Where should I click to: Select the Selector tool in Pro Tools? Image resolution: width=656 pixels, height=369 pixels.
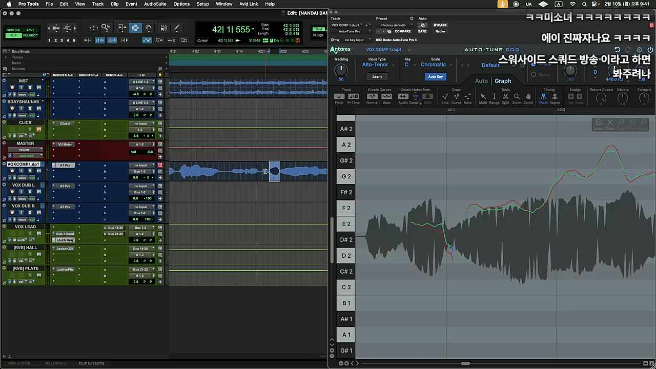[135, 28]
